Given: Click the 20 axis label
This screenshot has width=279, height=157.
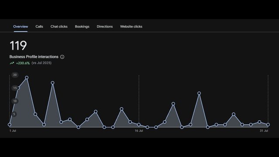Looking at the screenshot, I should pos(15,75).
